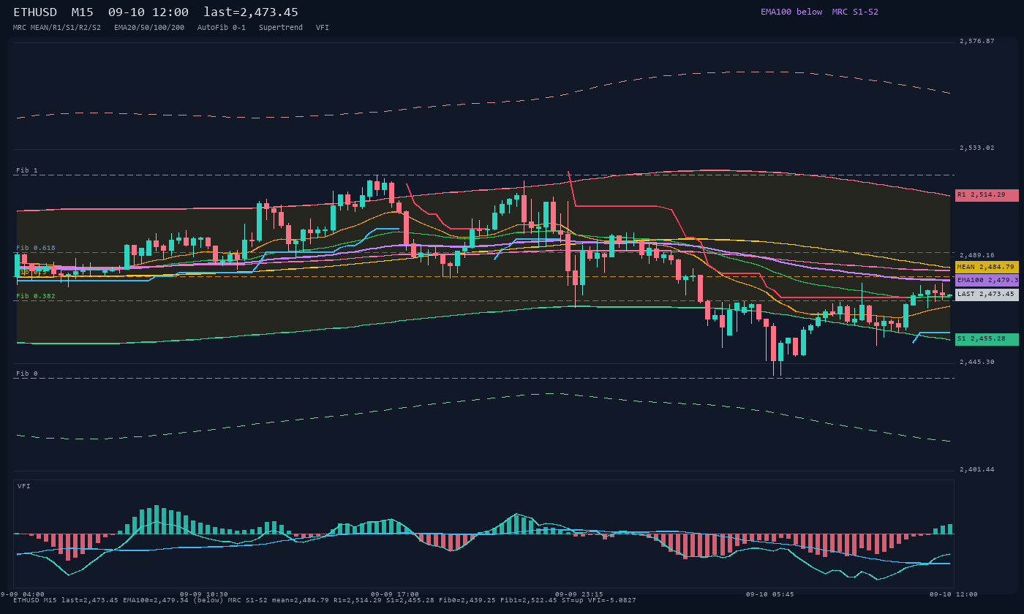Image resolution: width=1024 pixels, height=614 pixels.
Task: Click the '09-09 23:15' time label
Action: pos(579,594)
